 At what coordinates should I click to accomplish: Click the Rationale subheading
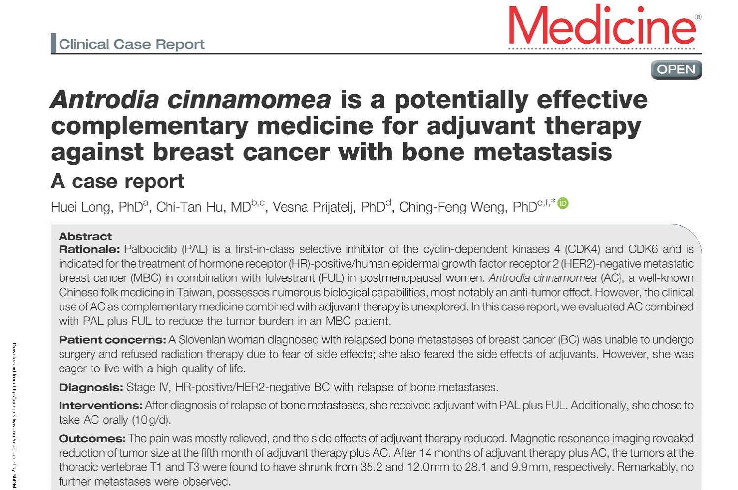pyautogui.click(x=89, y=249)
